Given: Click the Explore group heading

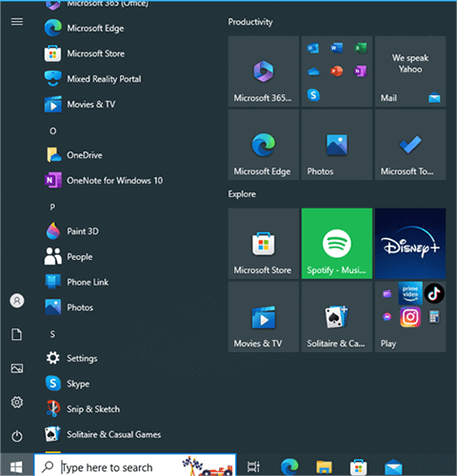Looking at the screenshot, I should coord(242,194).
